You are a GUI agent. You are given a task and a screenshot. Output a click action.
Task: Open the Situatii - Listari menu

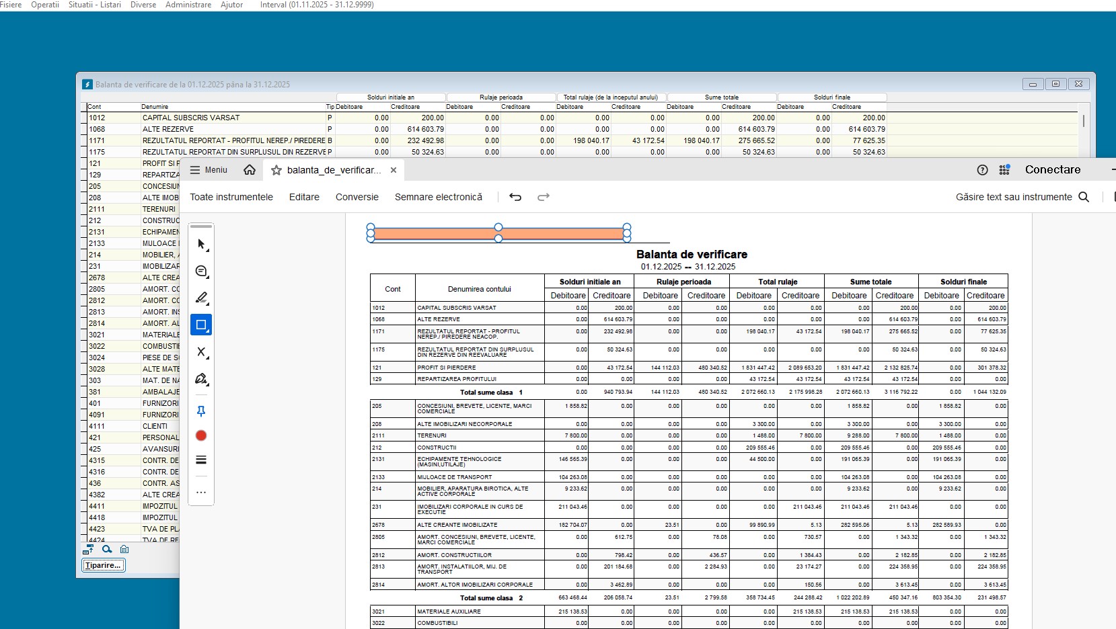[x=95, y=5]
